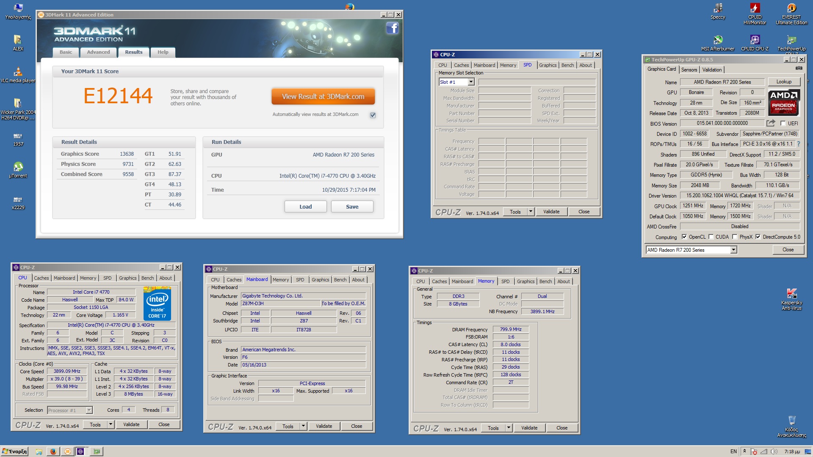813x457 pixels.
Task: Switch to the Basic tab in 3DMark 11
Action: (66, 52)
